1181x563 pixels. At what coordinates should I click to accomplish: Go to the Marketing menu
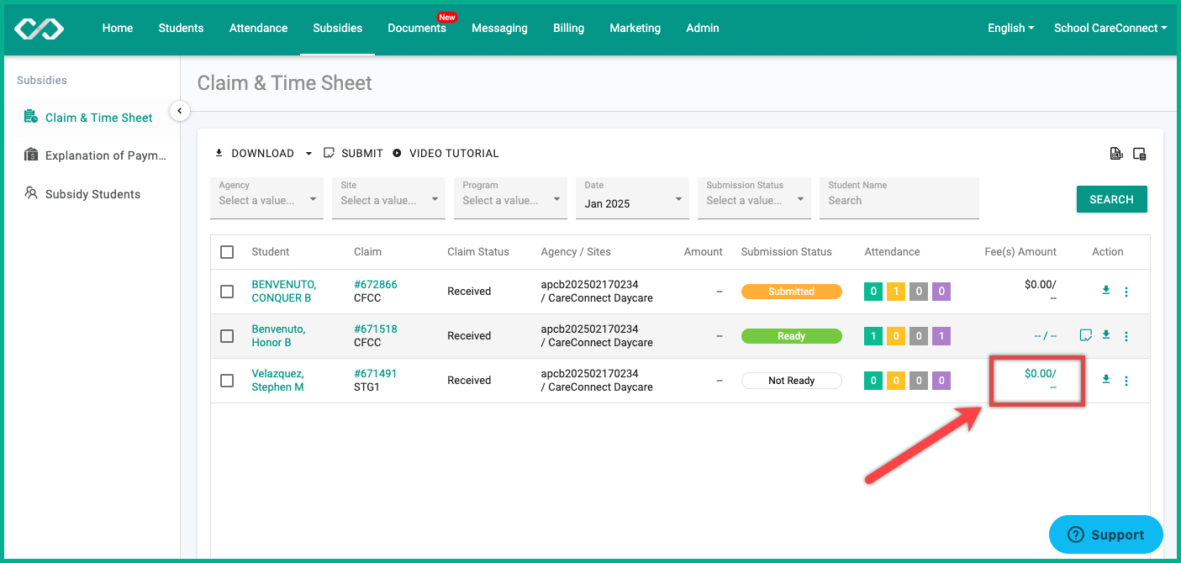[635, 28]
